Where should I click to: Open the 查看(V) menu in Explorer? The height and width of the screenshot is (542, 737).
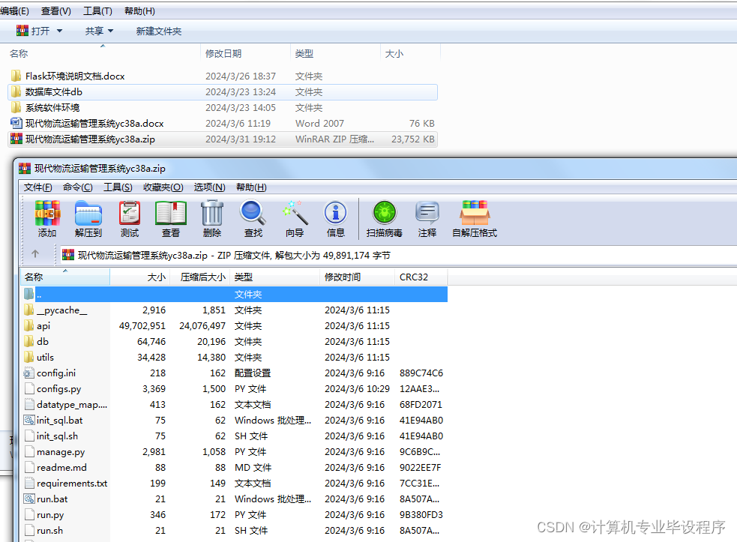[56, 10]
